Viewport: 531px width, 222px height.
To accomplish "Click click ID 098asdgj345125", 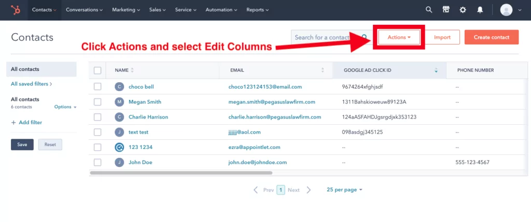I will point(362,132).
